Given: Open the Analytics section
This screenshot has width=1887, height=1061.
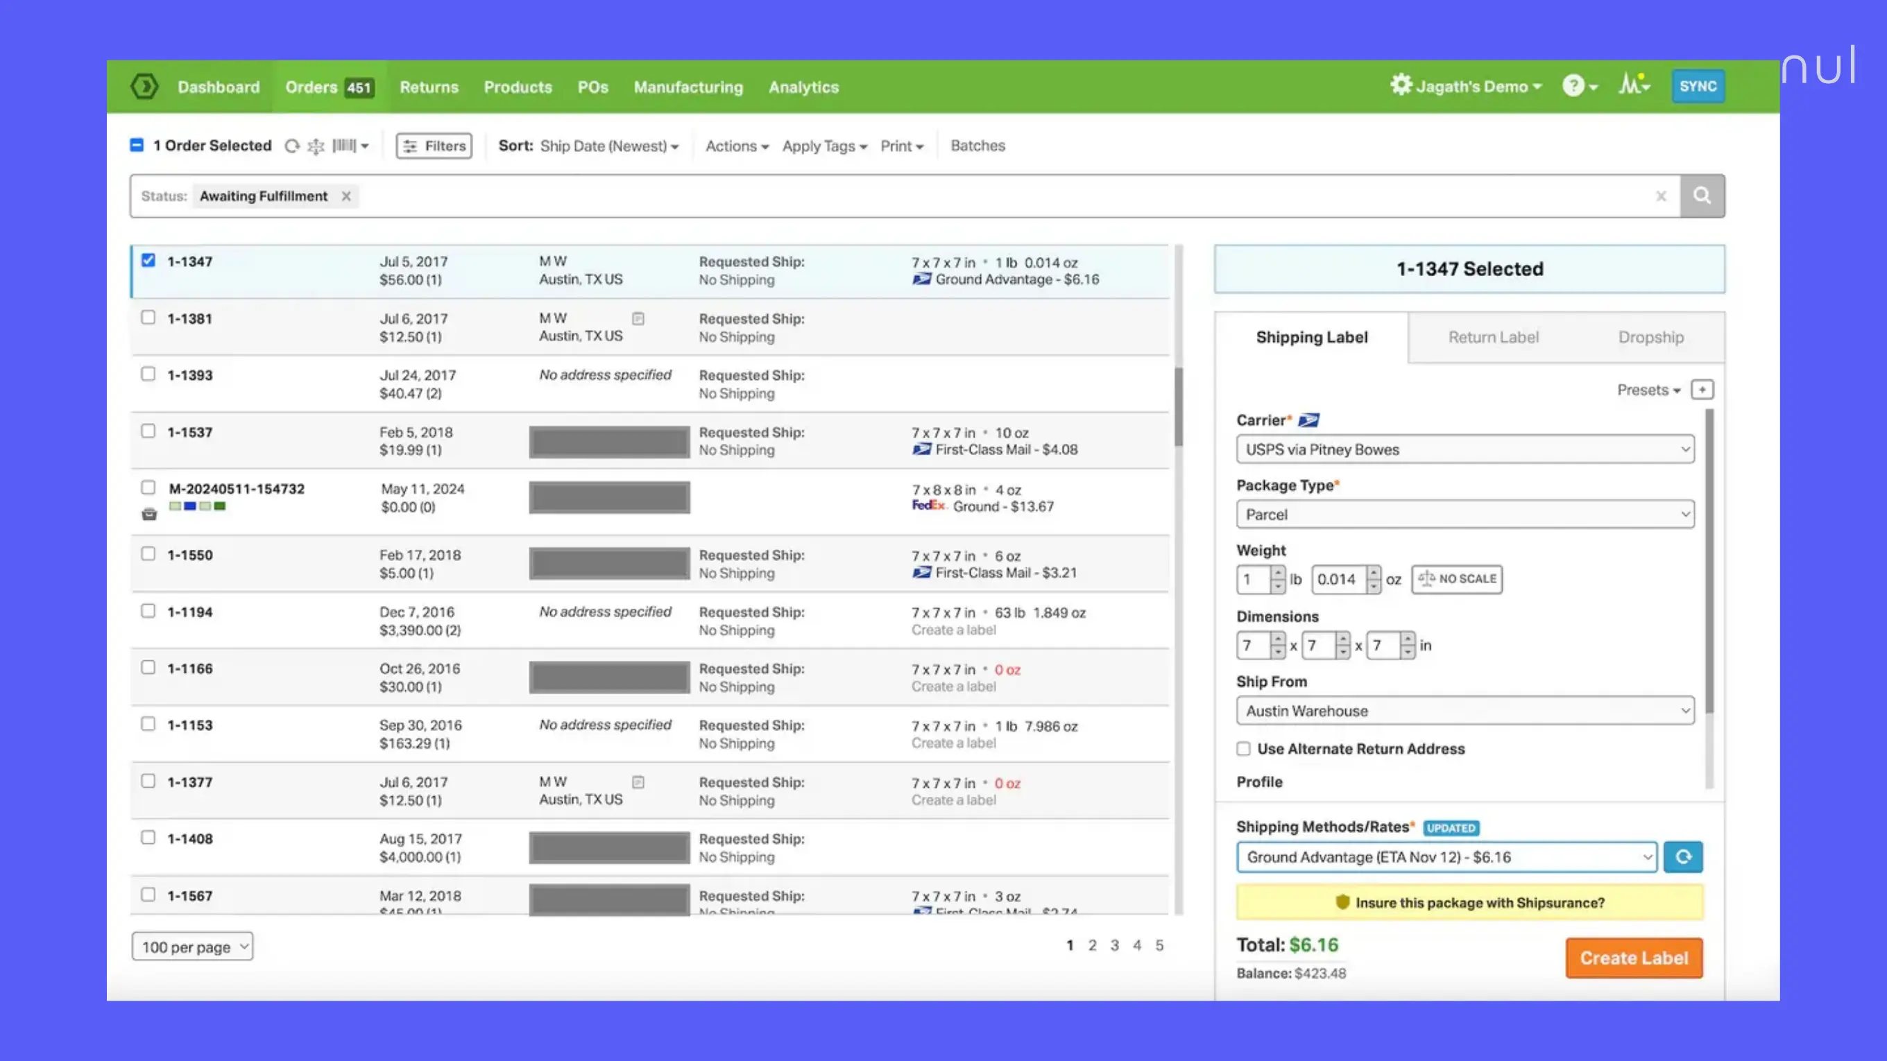Looking at the screenshot, I should coord(803,87).
